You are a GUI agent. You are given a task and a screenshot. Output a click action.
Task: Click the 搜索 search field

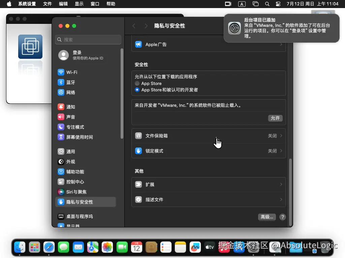tap(88, 40)
